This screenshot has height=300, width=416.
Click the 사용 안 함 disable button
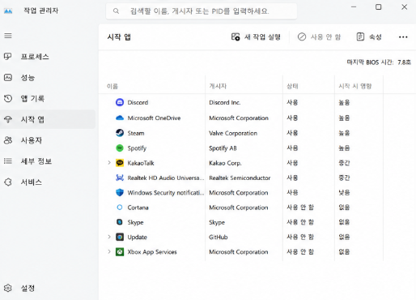(x=319, y=36)
